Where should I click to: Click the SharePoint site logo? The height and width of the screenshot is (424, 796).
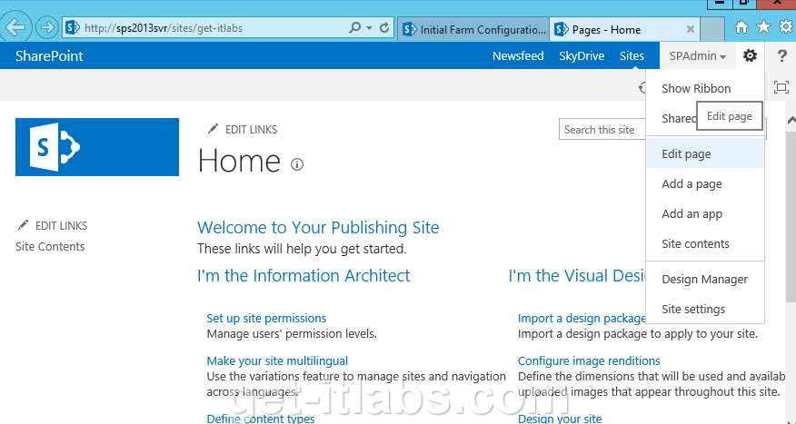click(97, 145)
